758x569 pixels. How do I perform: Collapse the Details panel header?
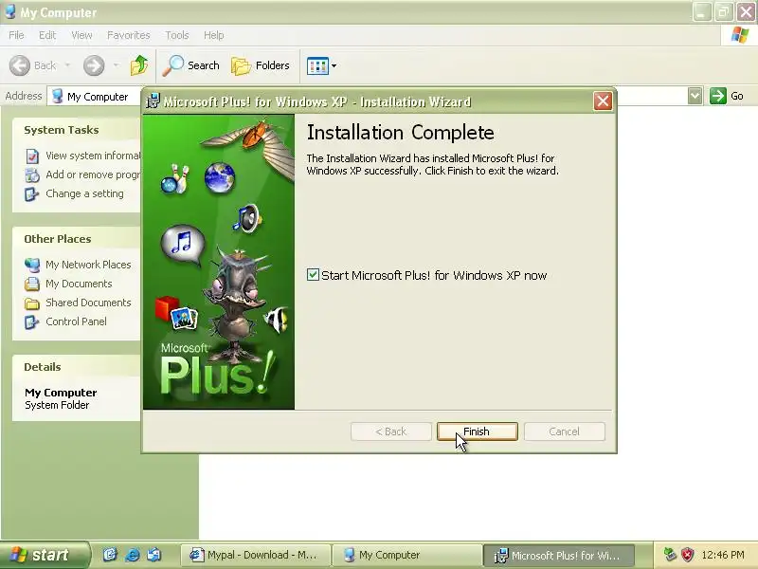pyautogui.click(x=78, y=366)
